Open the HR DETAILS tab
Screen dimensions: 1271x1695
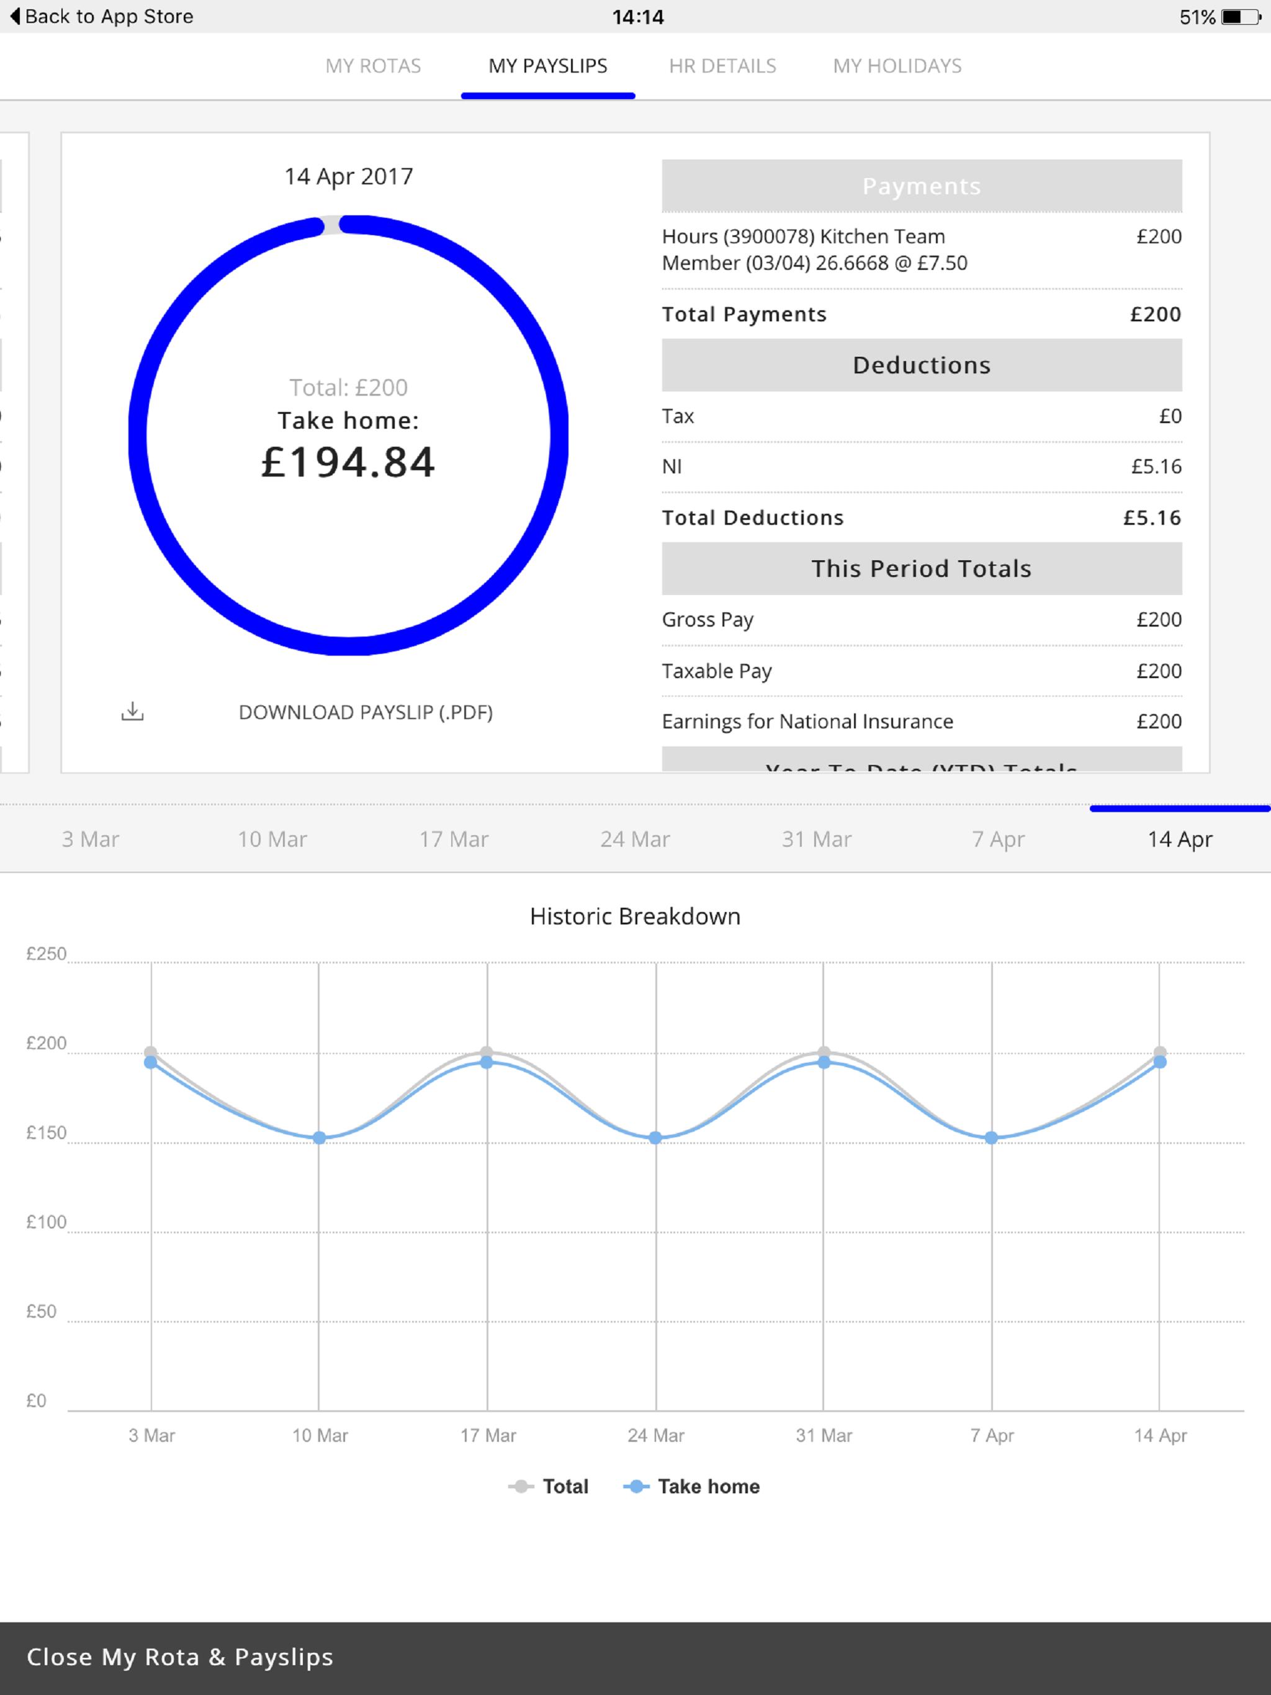tap(723, 66)
